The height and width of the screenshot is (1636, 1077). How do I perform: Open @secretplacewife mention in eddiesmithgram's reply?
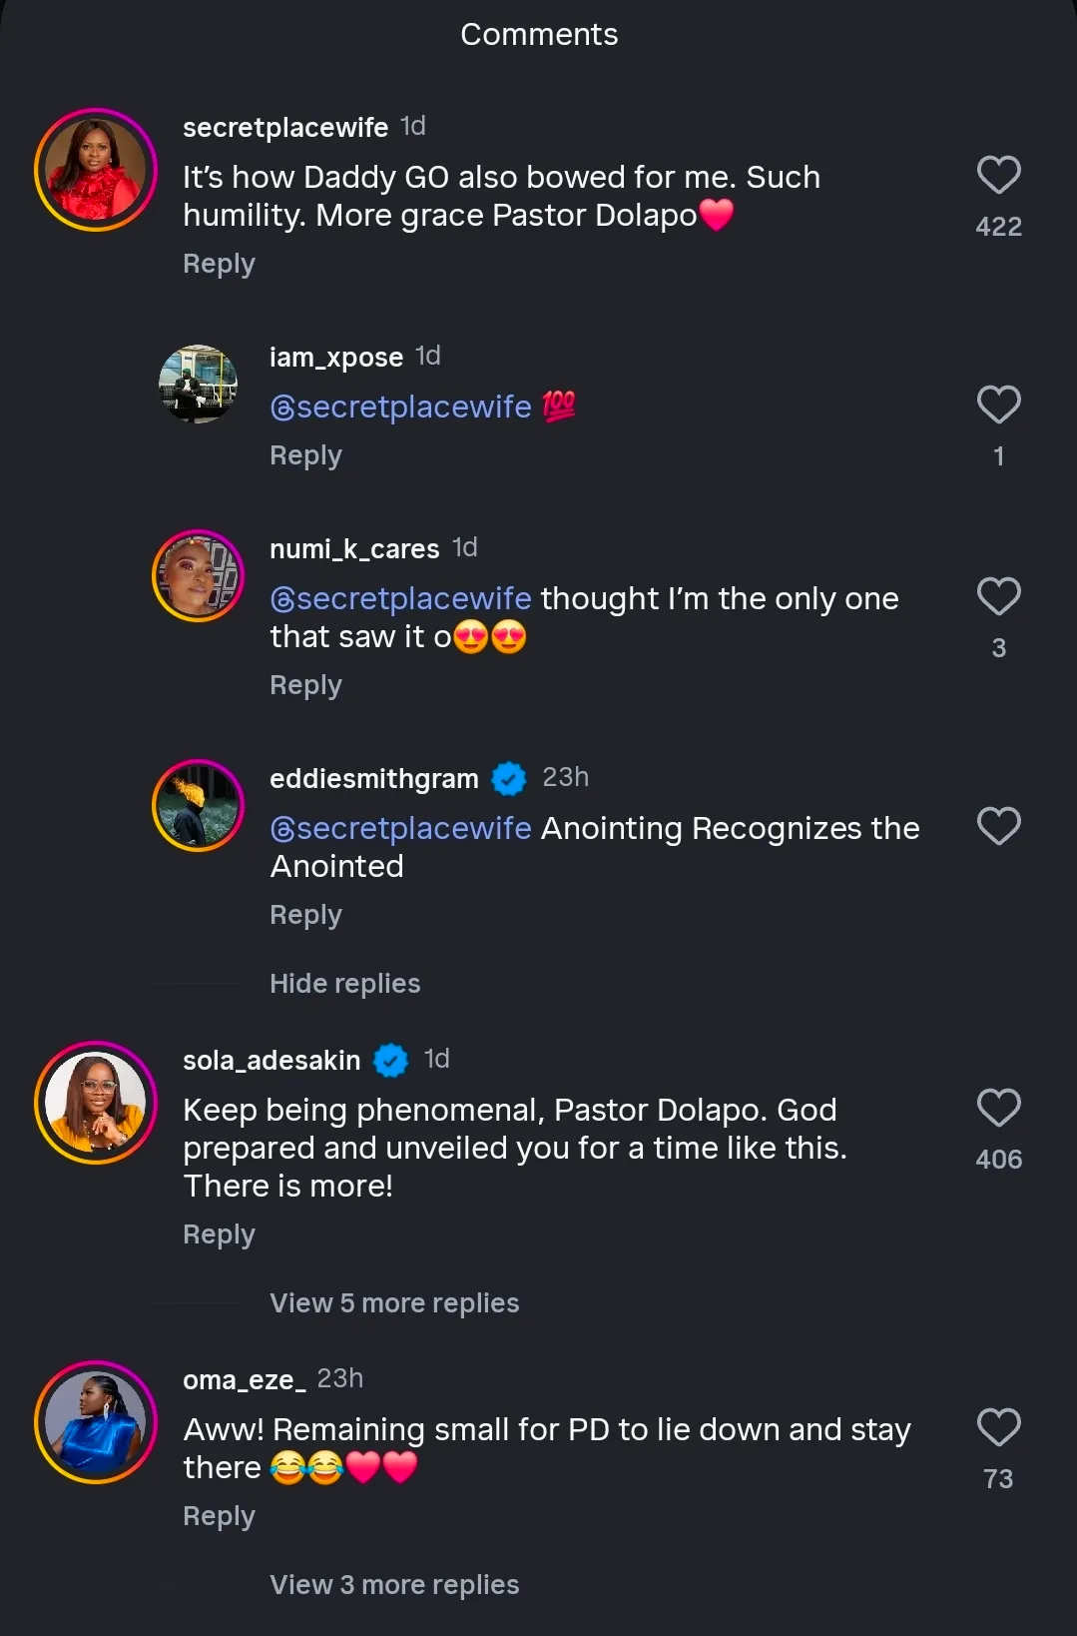(x=400, y=829)
